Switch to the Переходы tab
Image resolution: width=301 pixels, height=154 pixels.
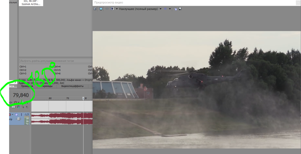tap(47, 86)
